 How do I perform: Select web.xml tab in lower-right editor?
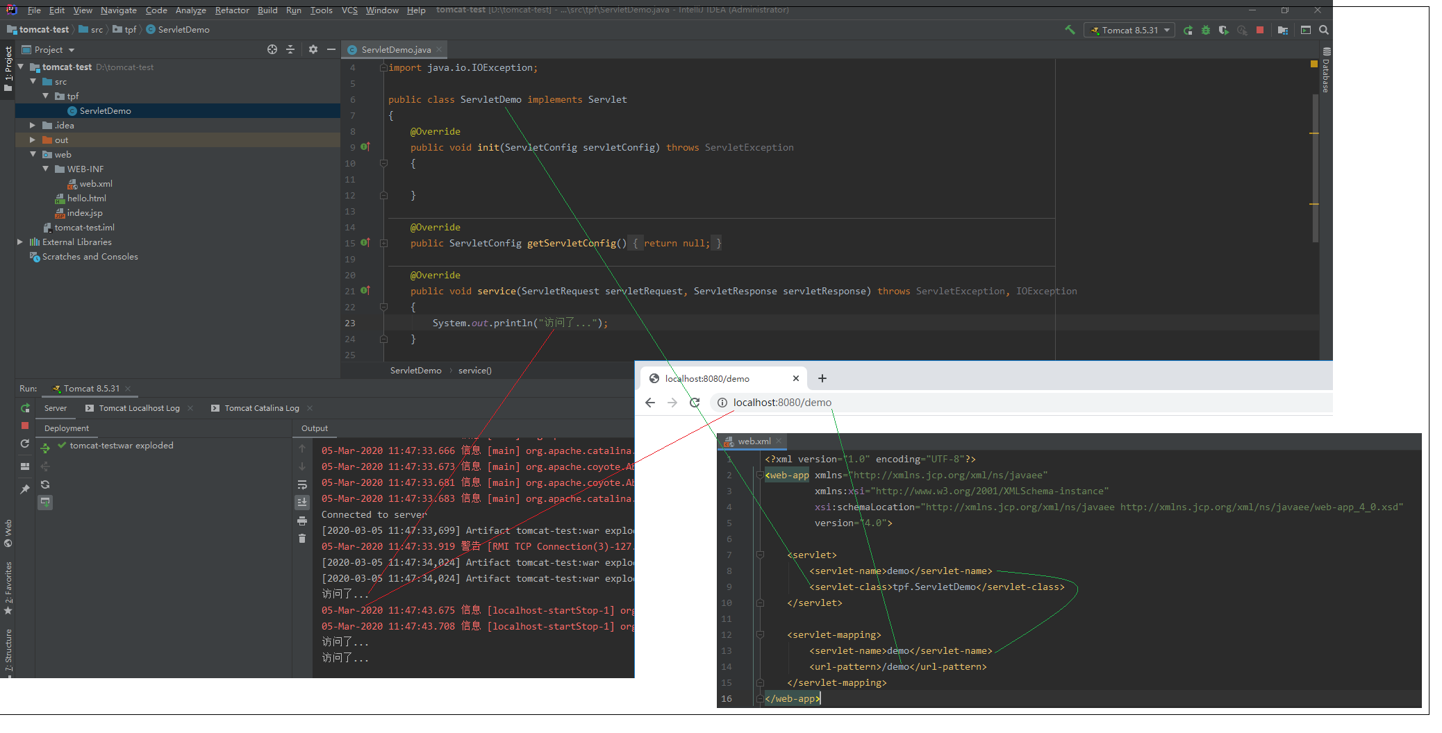point(752,441)
